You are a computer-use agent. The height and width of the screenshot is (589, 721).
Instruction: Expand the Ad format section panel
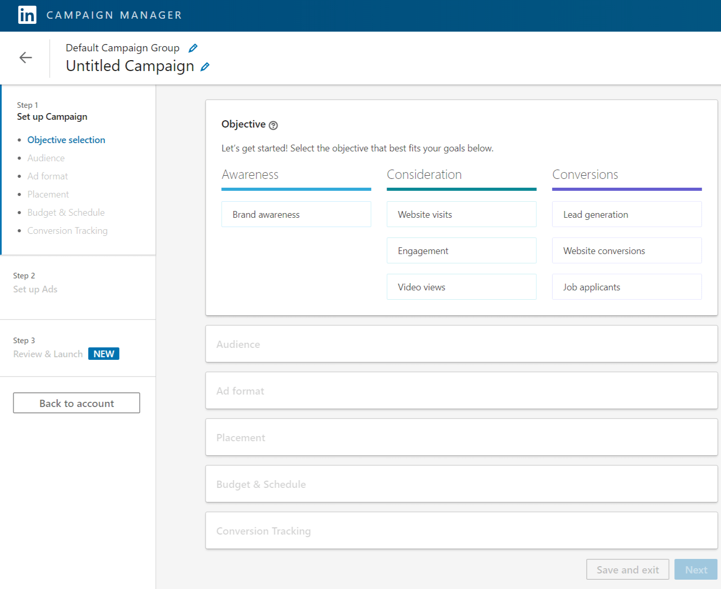click(x=461, y=390)
